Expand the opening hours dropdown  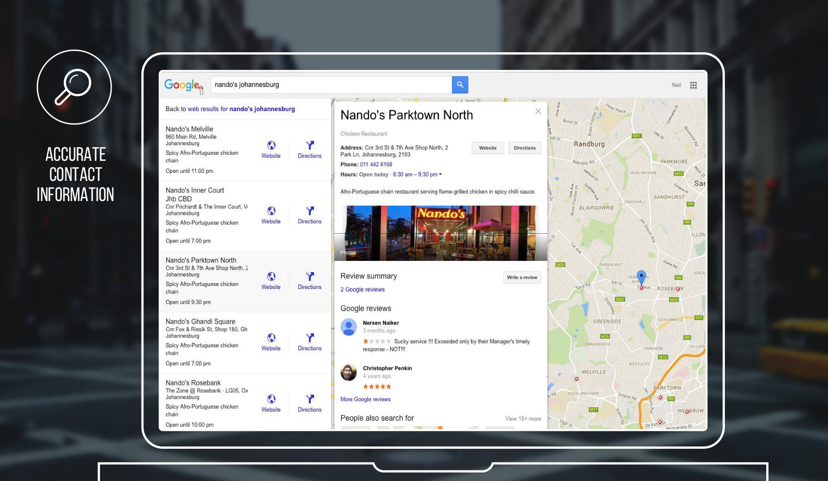pos(440,174)
